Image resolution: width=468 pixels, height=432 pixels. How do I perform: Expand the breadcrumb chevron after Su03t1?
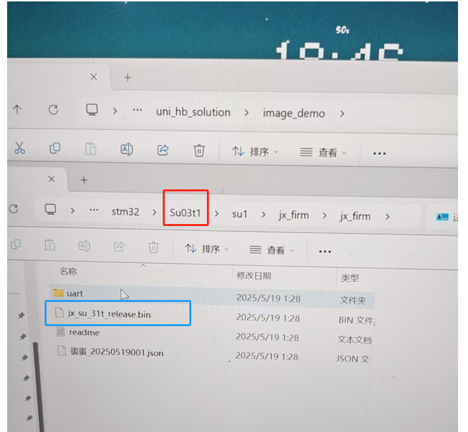[216, 214]
